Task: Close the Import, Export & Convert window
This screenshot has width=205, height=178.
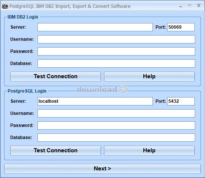Action: click(x=199, y=6)
